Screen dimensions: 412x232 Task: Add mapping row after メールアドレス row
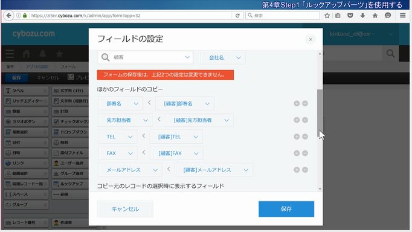click(297, 170)
